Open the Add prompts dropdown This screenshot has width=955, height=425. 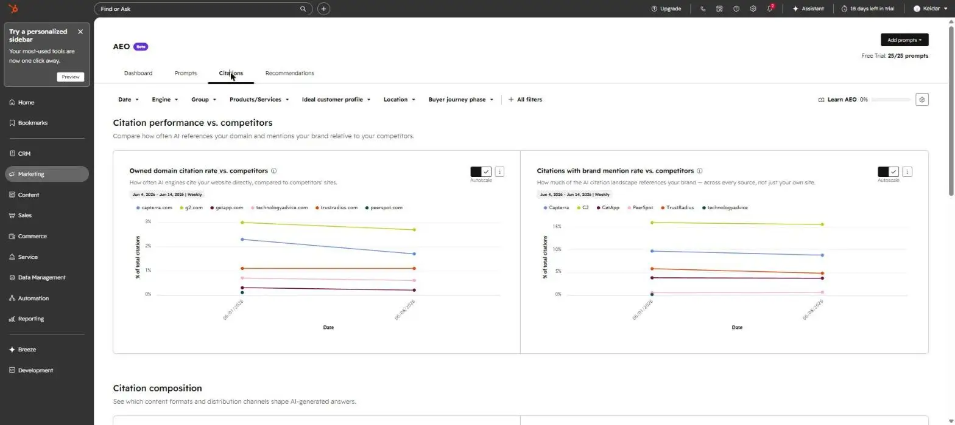[x=904, y=40]
